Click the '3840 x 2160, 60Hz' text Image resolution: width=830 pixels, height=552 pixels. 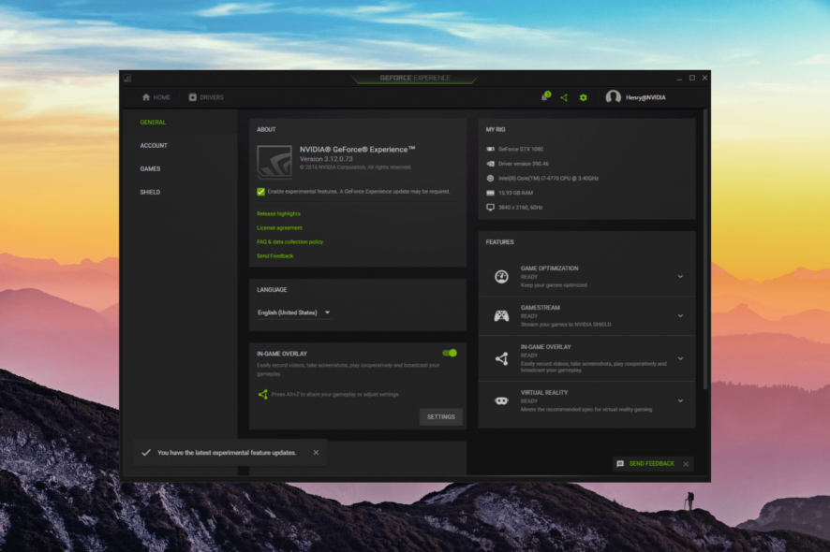pos(520,208)
